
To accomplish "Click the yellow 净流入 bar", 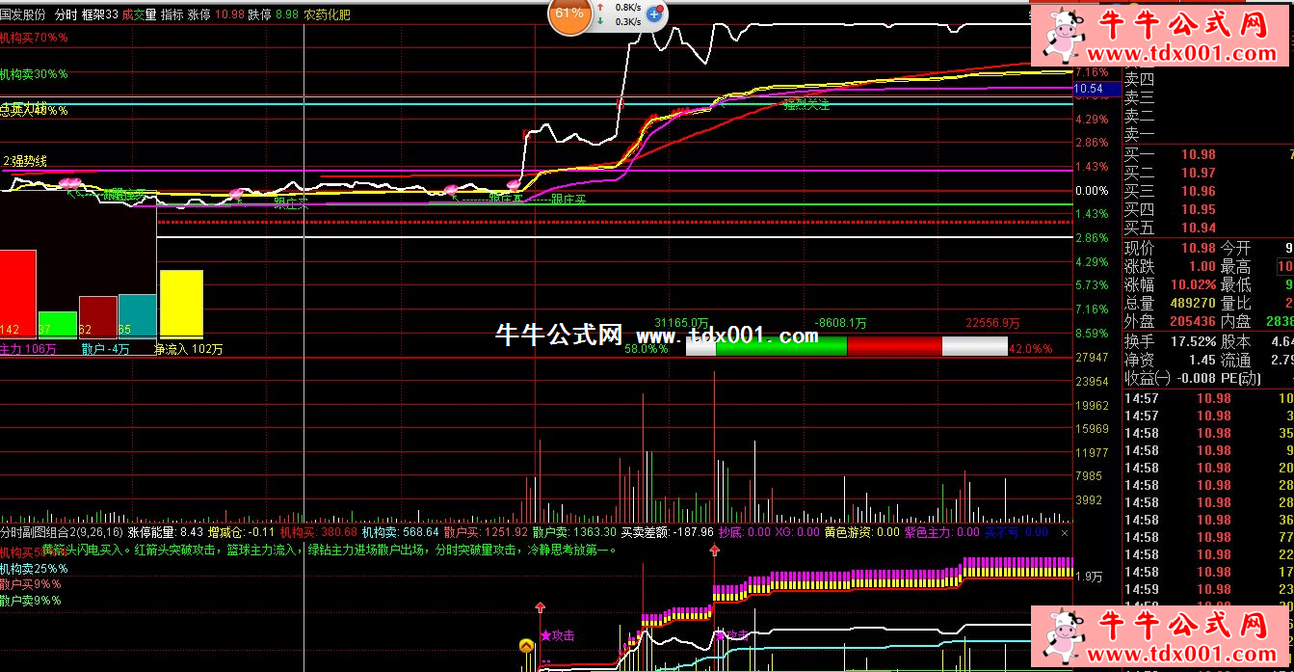I will pos(181,303).
